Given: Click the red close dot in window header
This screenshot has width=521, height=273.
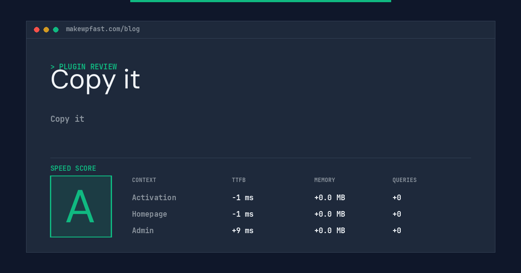Looking at the screenshot, I should click(x=36, y=29).
